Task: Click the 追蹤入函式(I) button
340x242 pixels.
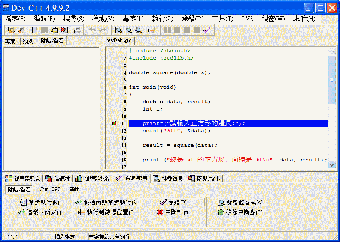Action: (x=39, y=212)
